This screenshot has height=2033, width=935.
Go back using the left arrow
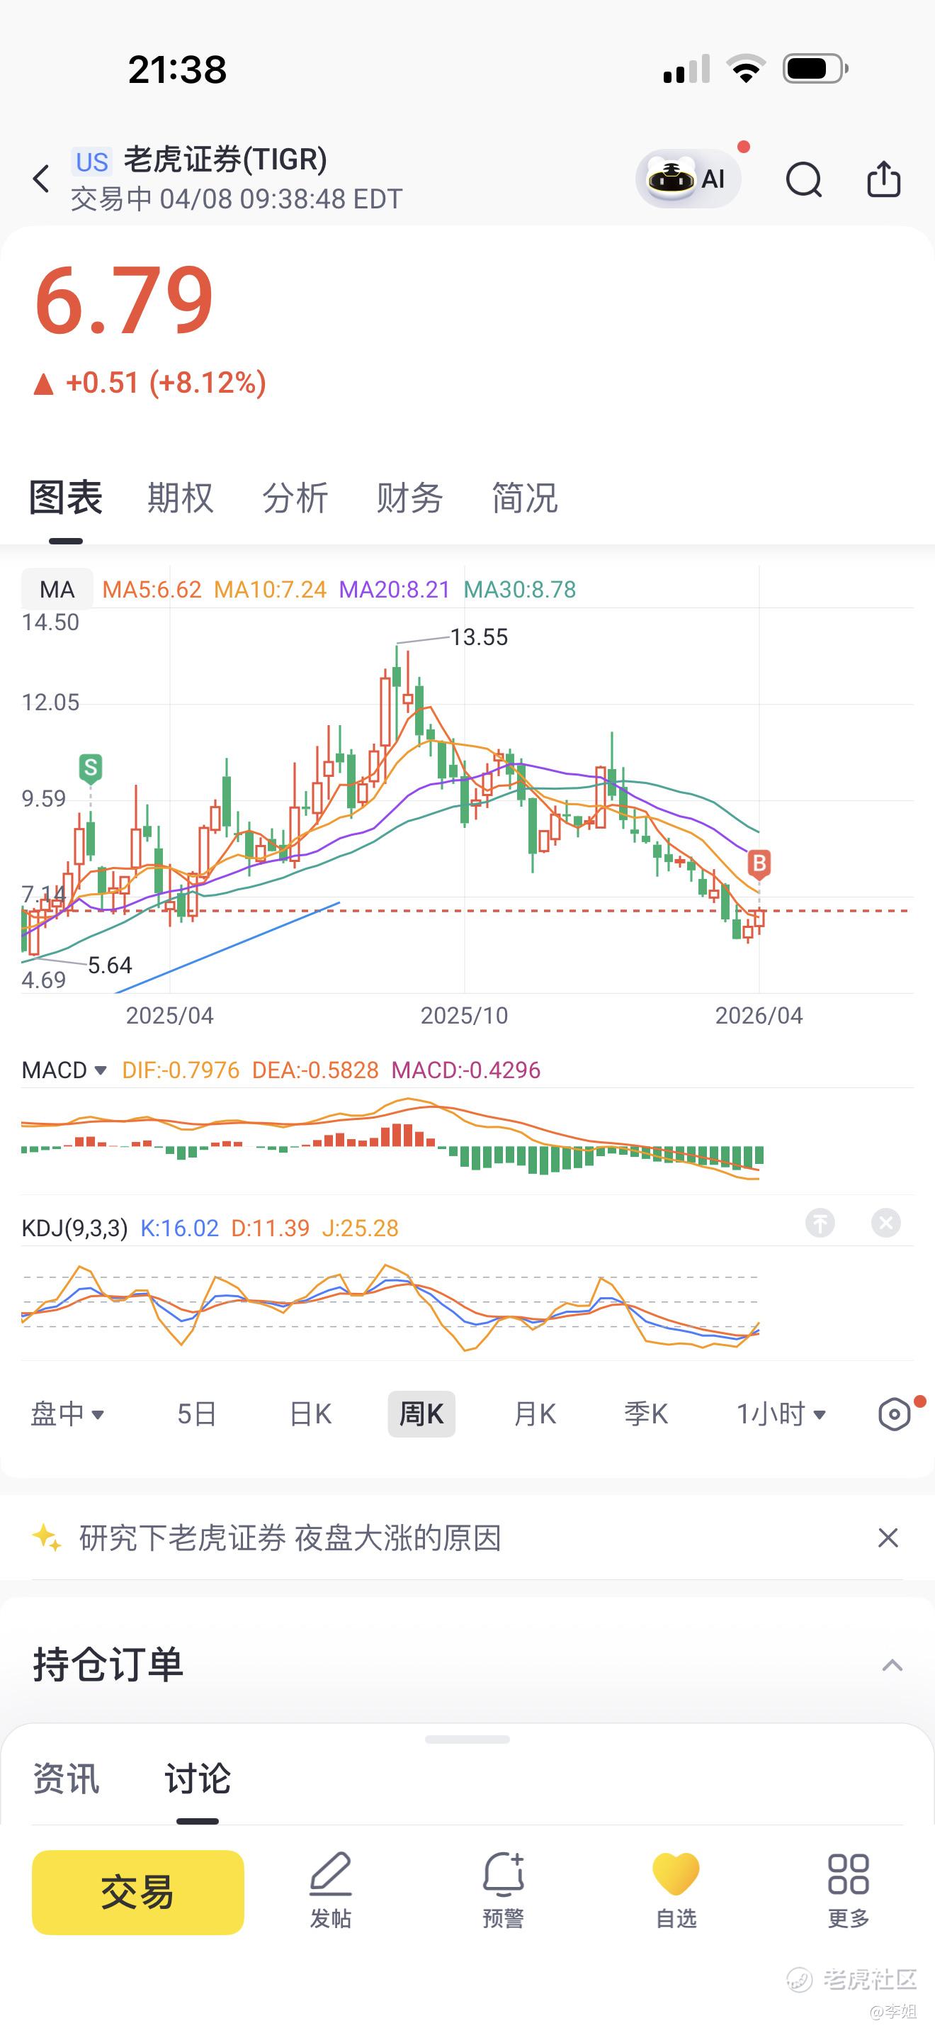[x=41, y=179]
